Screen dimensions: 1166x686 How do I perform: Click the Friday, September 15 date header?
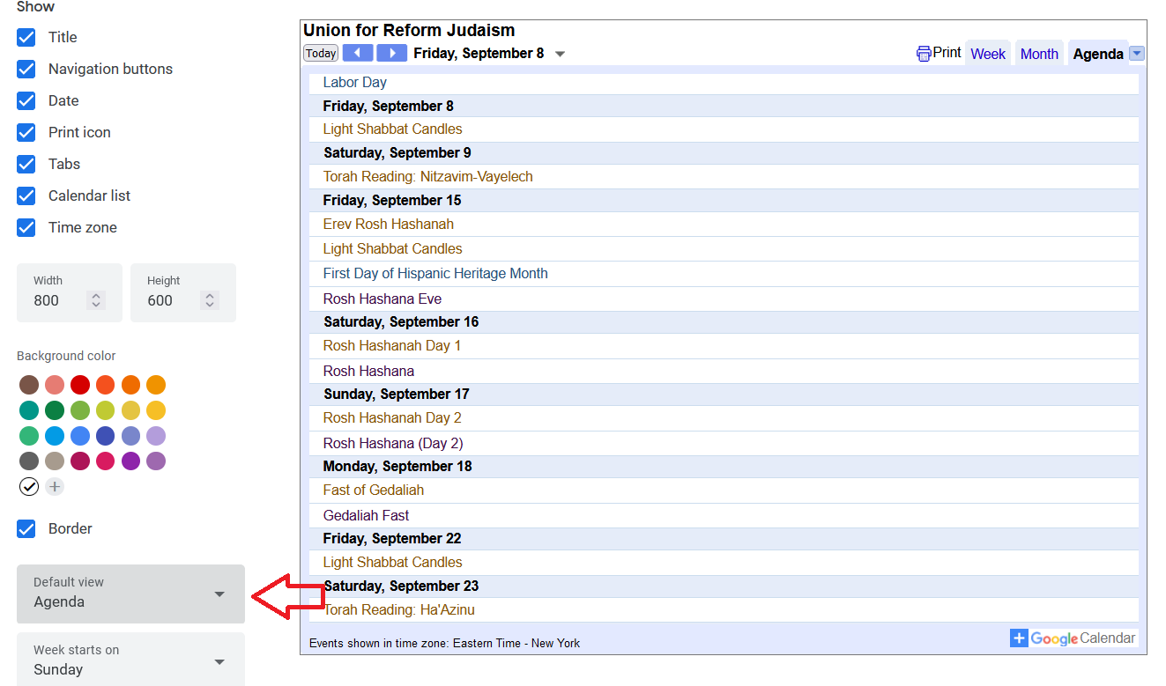392,200
